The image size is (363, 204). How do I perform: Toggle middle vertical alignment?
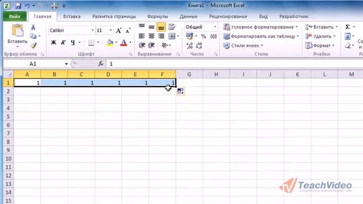pos(151,27)
